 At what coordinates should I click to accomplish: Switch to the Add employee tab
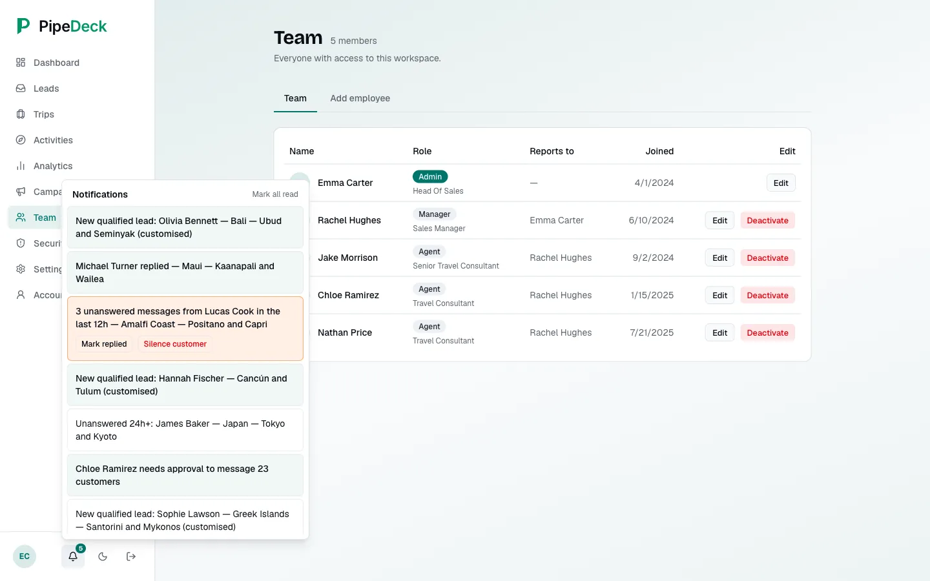(360, 98)
